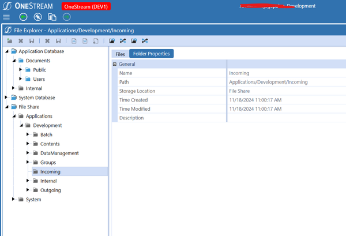The width and height of the screenshot is (346, 236).
Task: Click the green forward navigation arrow
Action: pyautogui.click(x=67, y=17)
